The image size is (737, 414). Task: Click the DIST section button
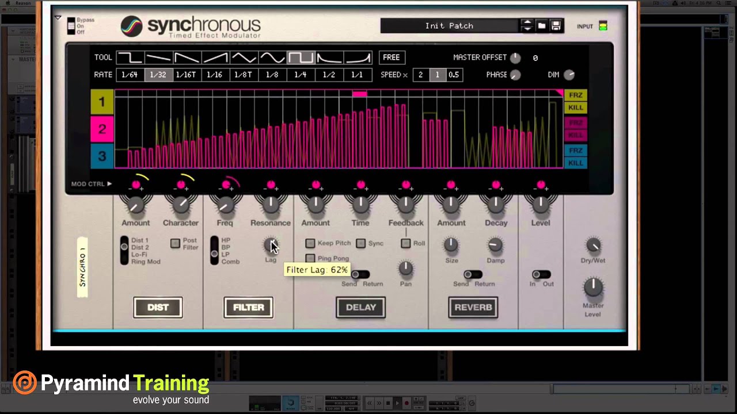tap(158, 308)
